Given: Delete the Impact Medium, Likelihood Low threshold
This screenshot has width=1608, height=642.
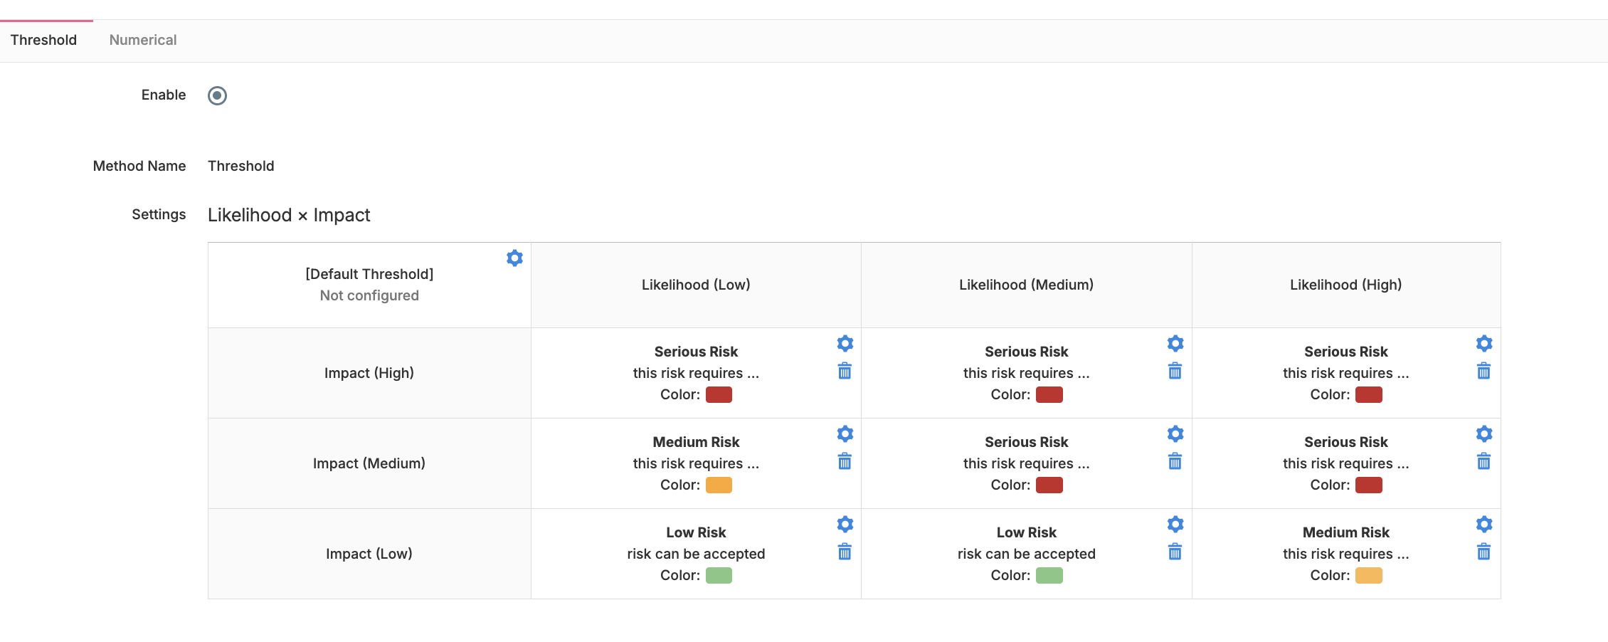Looking at the screenshot, I should [845, 461].
